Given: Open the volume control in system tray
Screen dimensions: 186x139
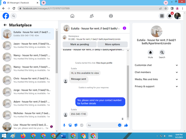Looking at the screenshot, I should click(x=165, y=136).
